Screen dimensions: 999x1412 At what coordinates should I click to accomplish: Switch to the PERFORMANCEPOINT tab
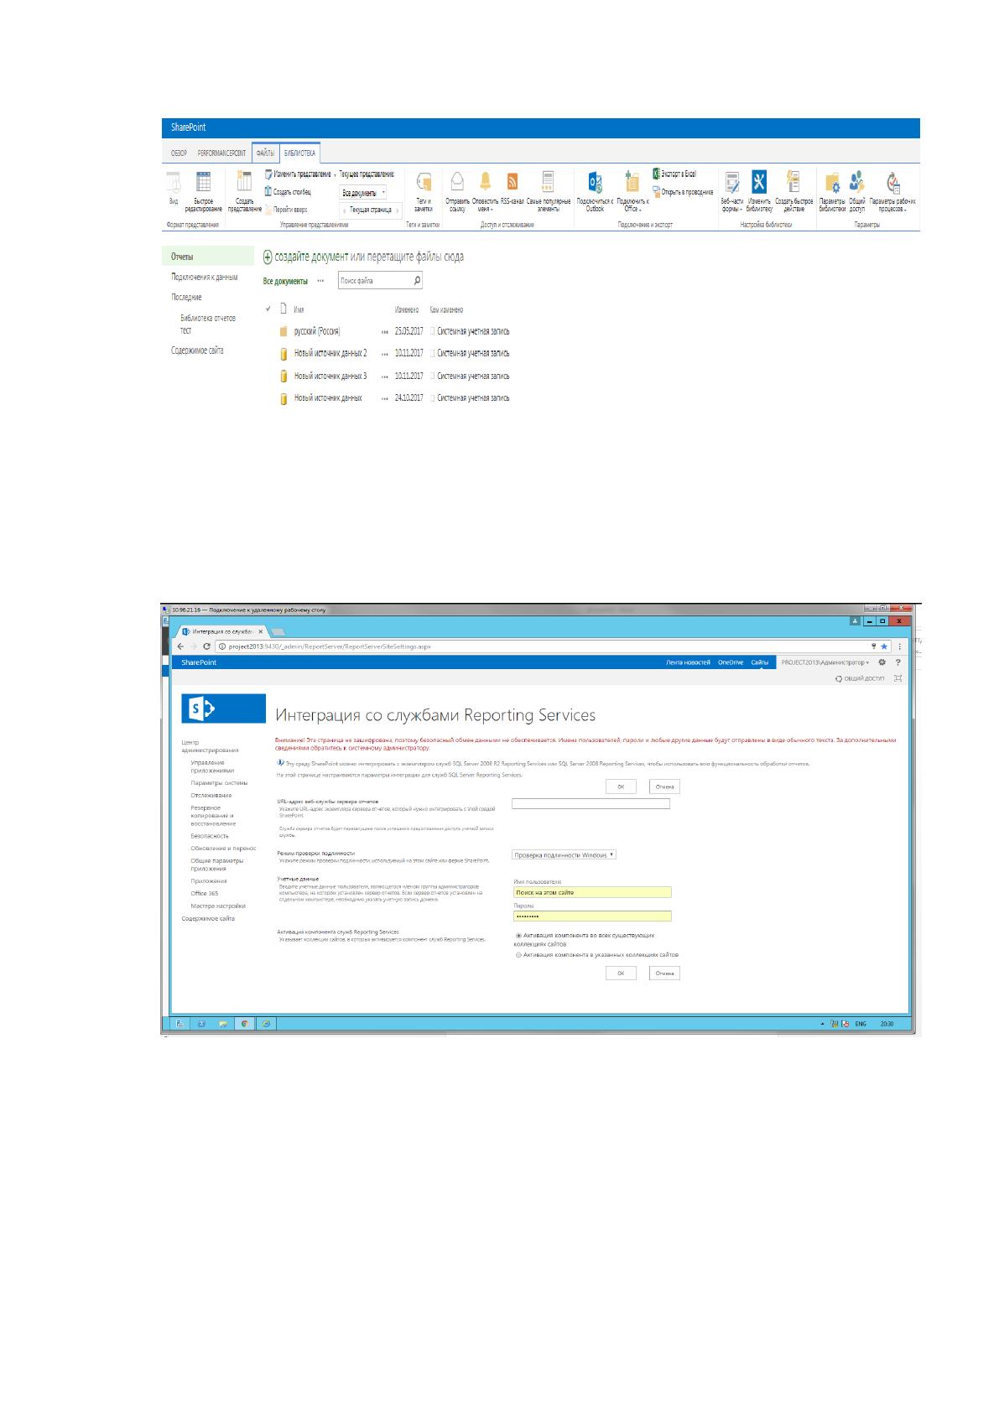click(x=221, y=153)
